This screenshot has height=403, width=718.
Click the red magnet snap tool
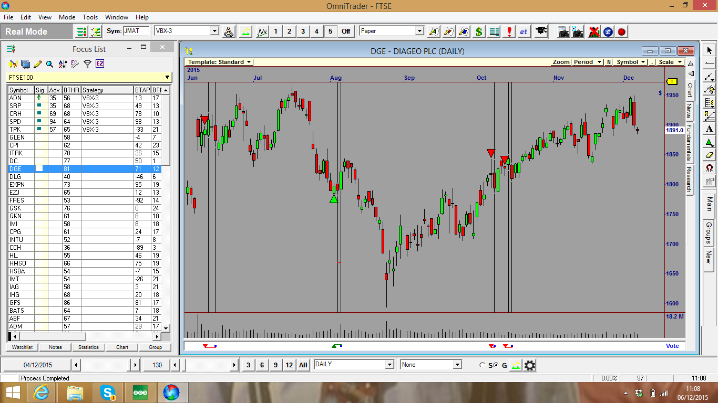[x=710, y=168]
